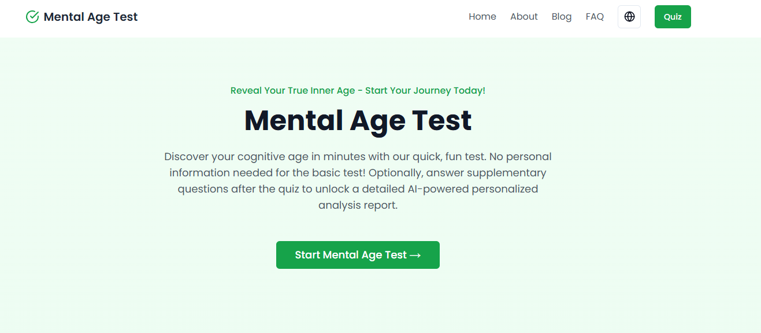Click the Mental Age Test brand name in header
The width and height of the screenshot is (761, 333).
point(91,17)
